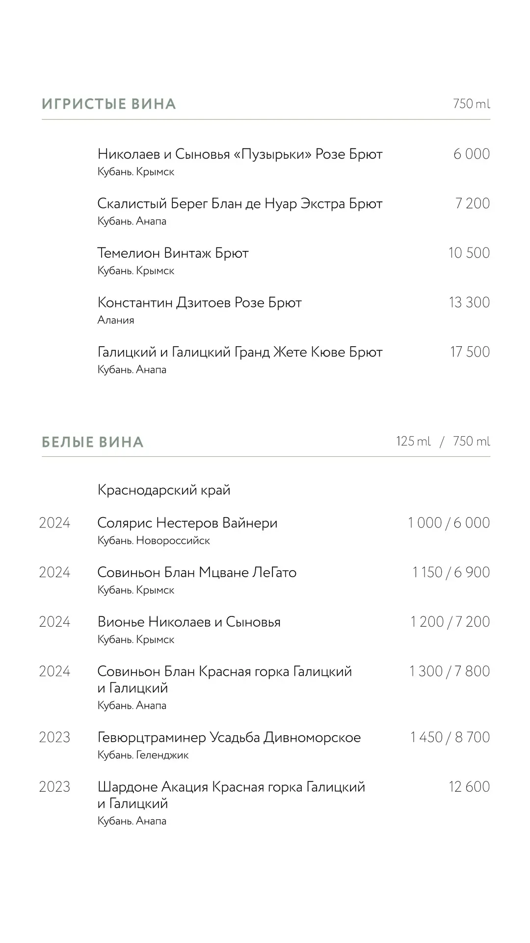Click the 13 300 price
Image resolution: width=530 pixels, height=943 pixels.
click(x=469, y=303)
